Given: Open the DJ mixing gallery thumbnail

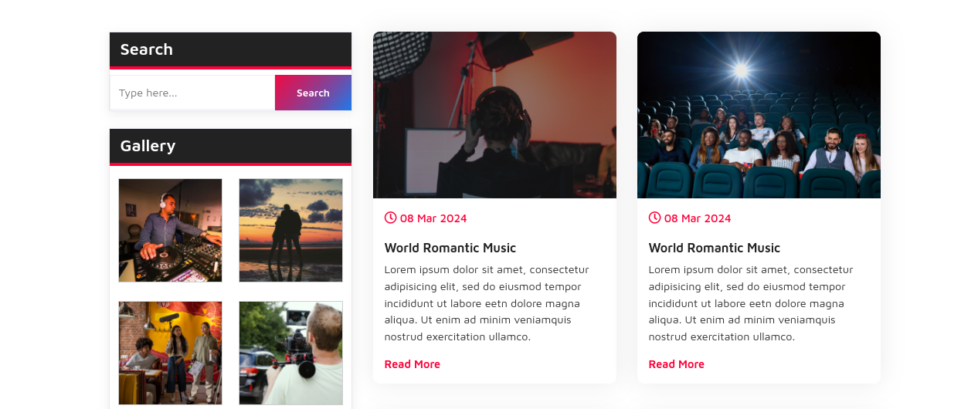Looking at the screenshot, I should coord(170,230).
